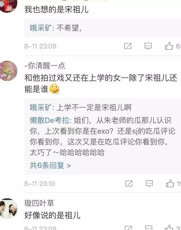181x230 pixels.
Task: Tap reply icon on 8-11 23:09 comment
Action: click(x=148, y=46)
